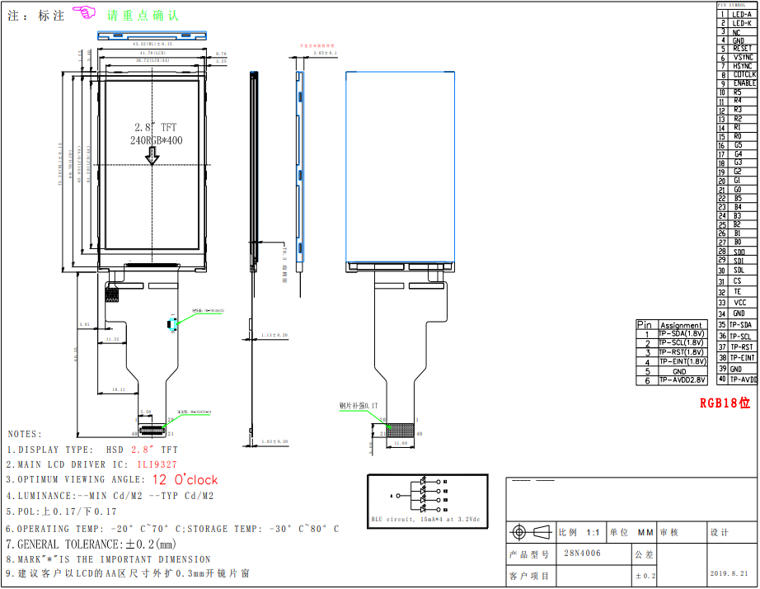
Task: Click the downward arrow inside the TFT display
Action: [152, 155]
